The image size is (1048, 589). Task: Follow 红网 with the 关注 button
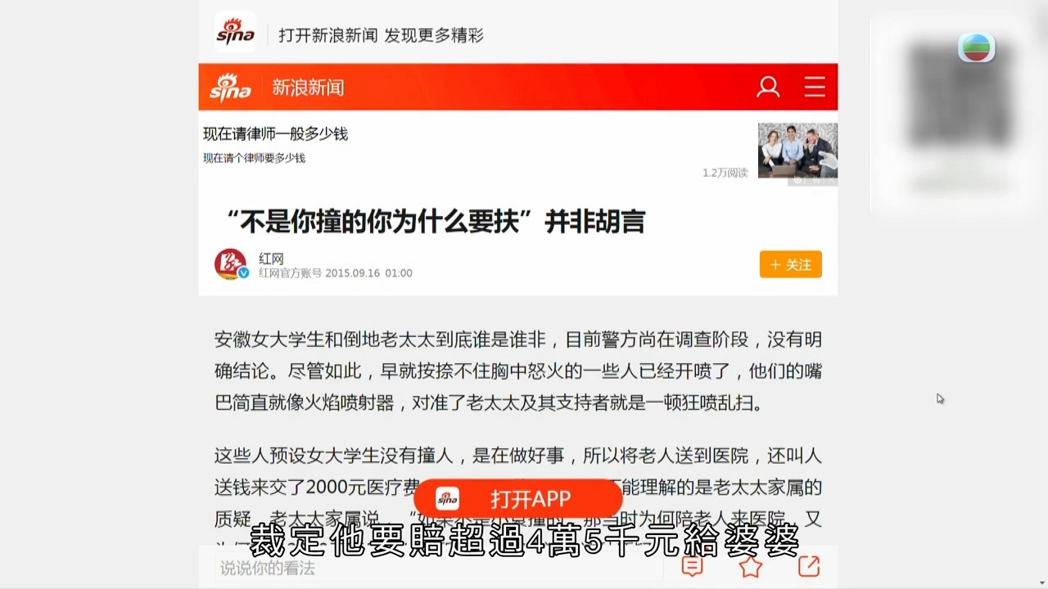(791, 264)
